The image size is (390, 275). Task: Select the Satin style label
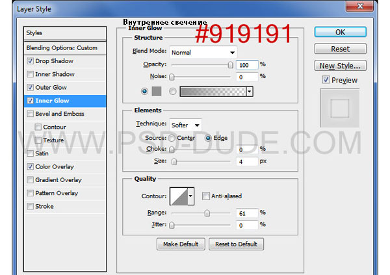click(x=42, y=153)
